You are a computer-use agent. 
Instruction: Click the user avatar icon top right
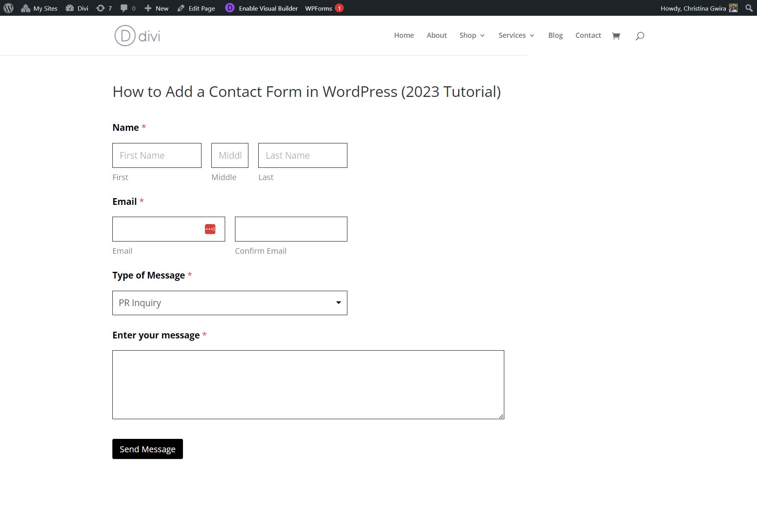733,8
